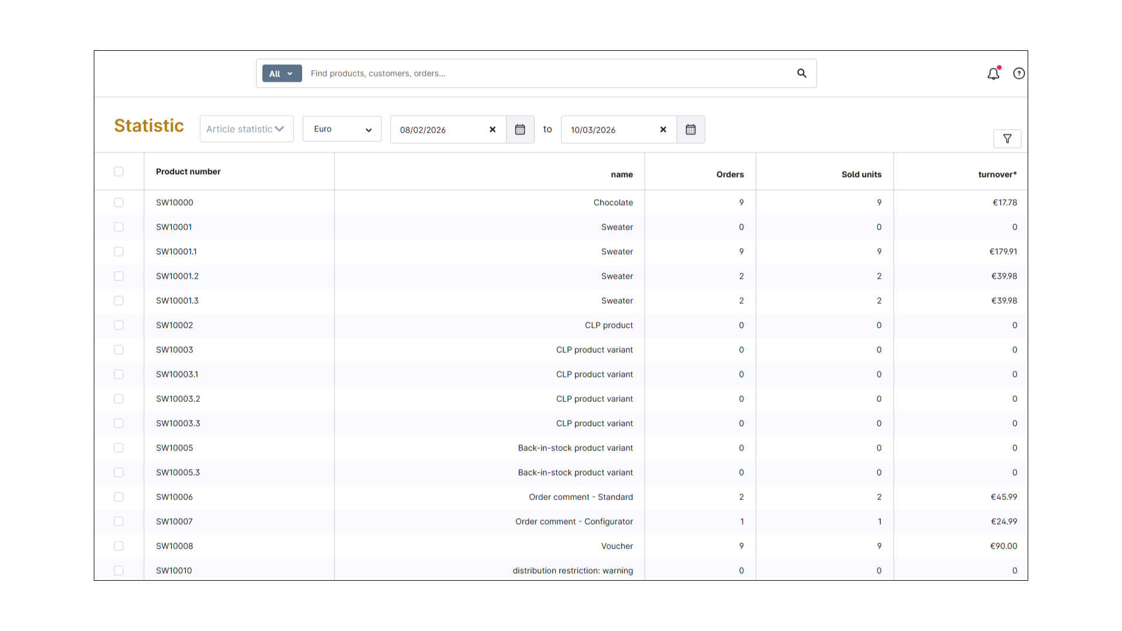Select the SW10008 Voucher row checkbox

119,546
